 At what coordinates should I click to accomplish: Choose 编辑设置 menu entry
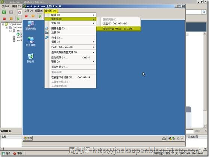[70, 28]
